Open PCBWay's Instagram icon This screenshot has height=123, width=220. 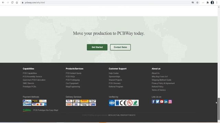(170, 101)
